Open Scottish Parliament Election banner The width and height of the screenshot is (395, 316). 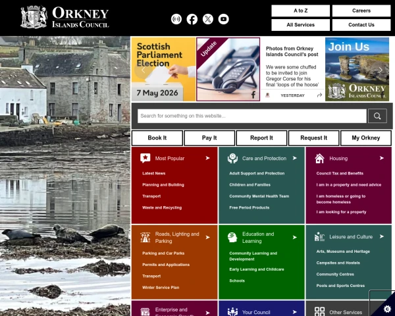pos(163,69)
